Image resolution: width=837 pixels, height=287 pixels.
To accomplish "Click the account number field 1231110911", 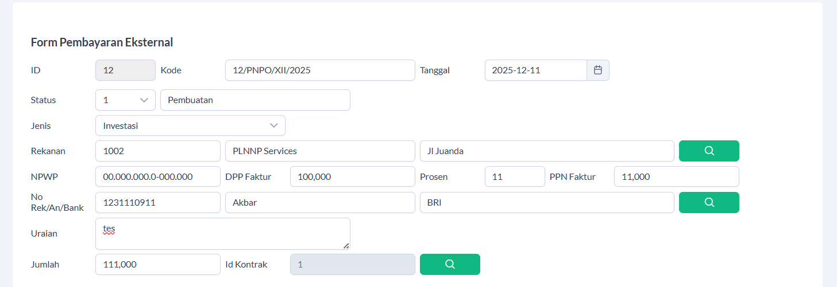I will click(158, 202).
